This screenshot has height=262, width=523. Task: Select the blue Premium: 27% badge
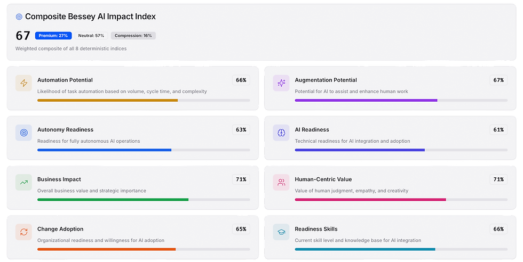pyautogui.click(x=53, y=36)
